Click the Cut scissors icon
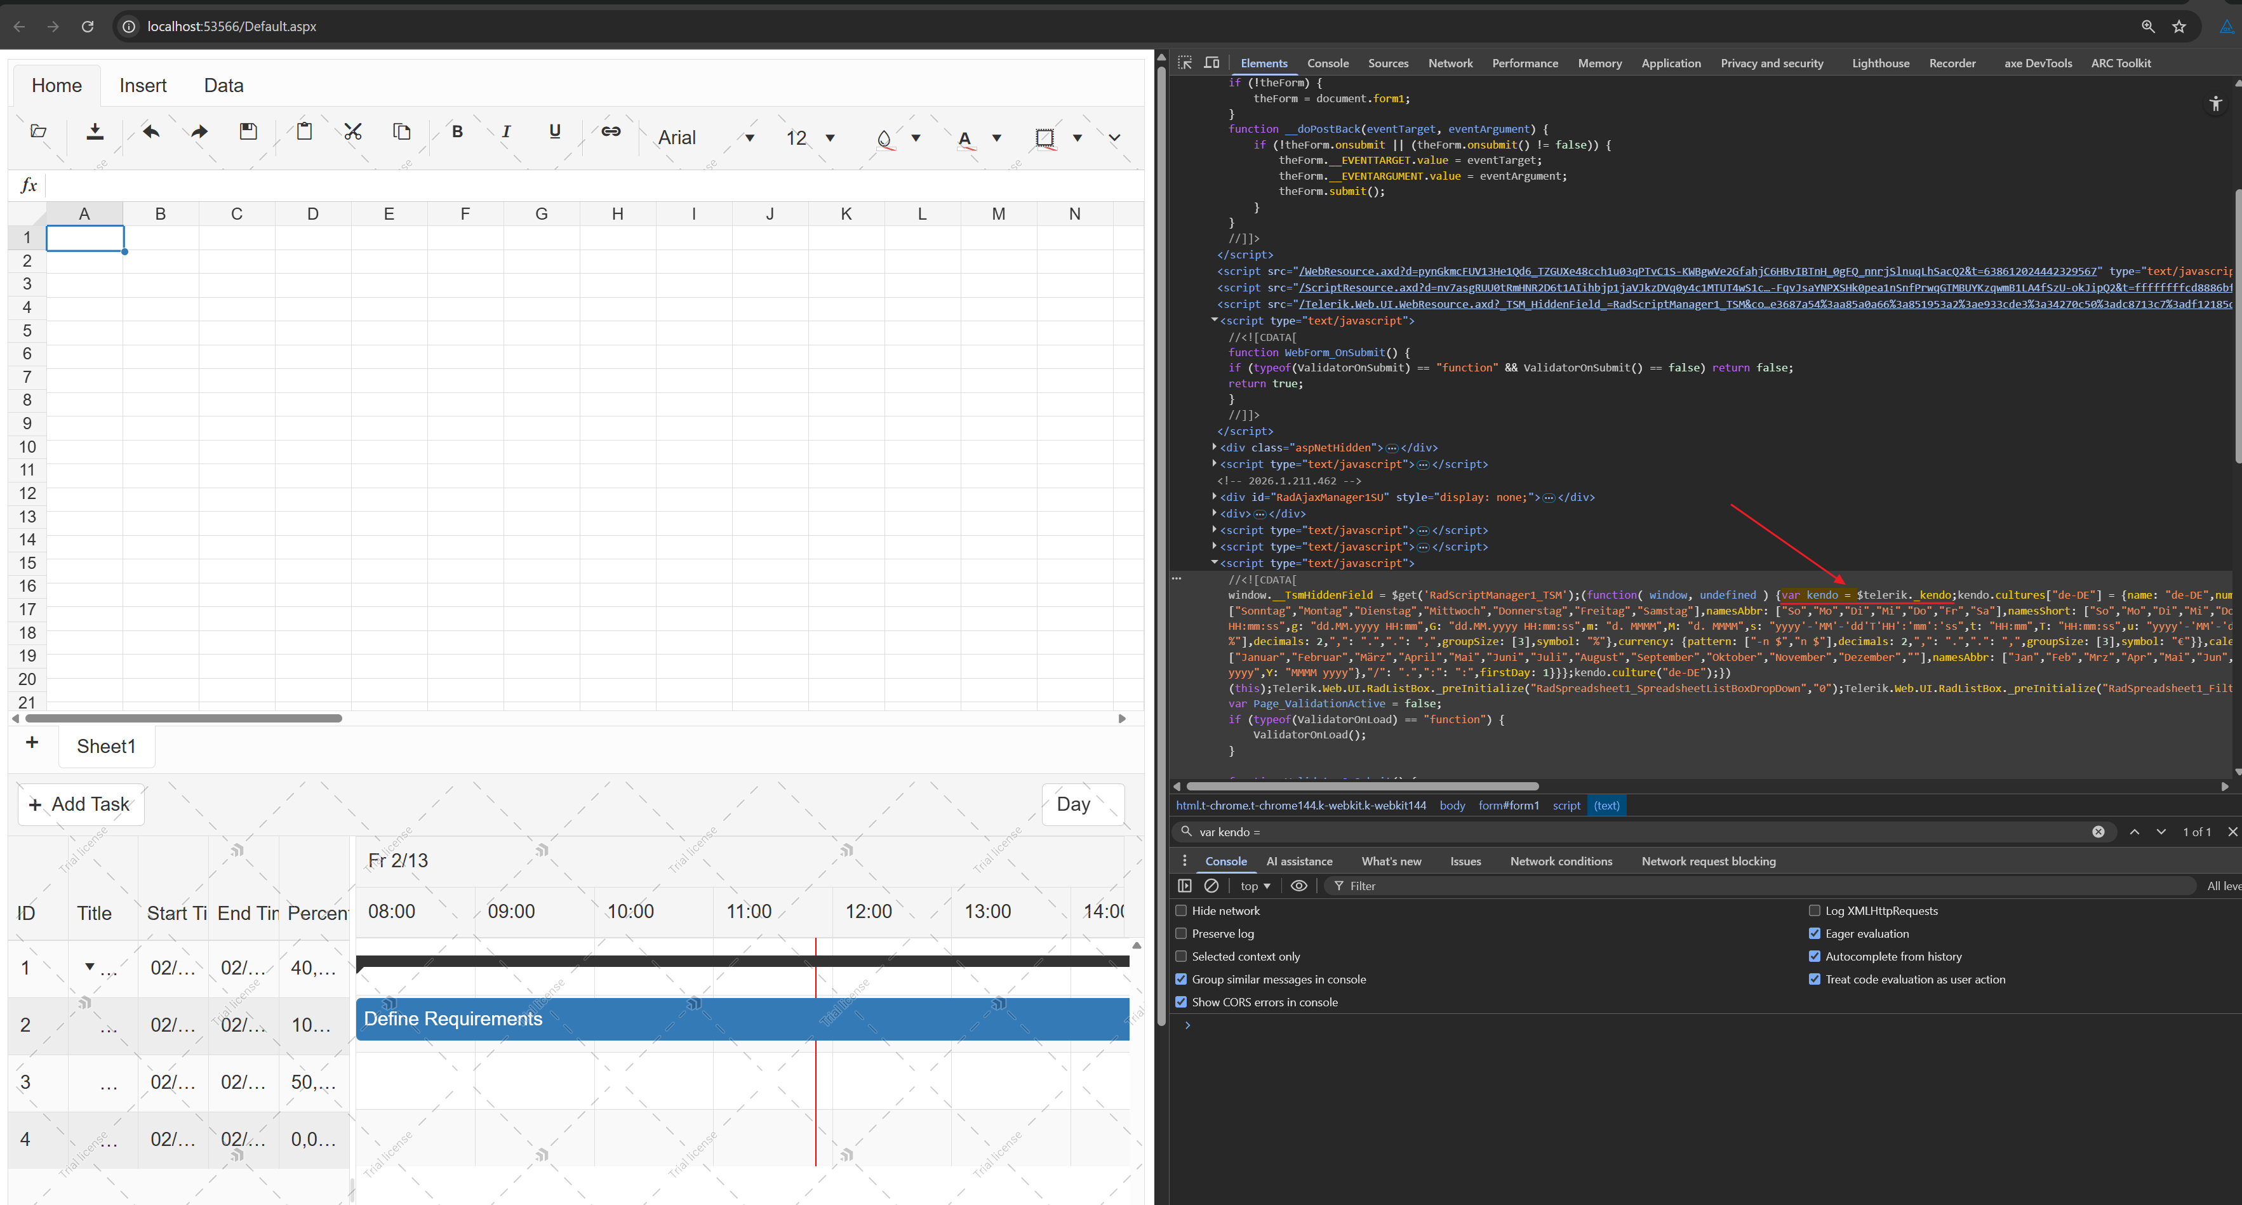Viewport: 2242px width, 1205px height. [x=352, y=131]
